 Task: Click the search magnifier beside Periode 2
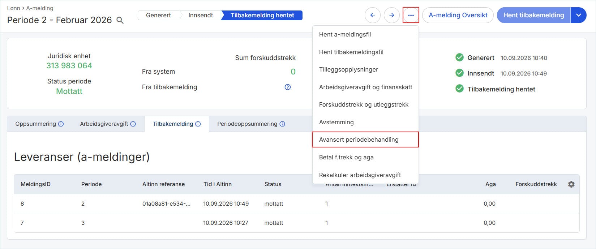point(120,21)
